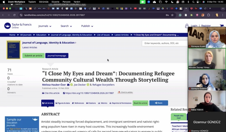Open the article DOI link
This screenshot has width=226, height=132.
[89, 93]
